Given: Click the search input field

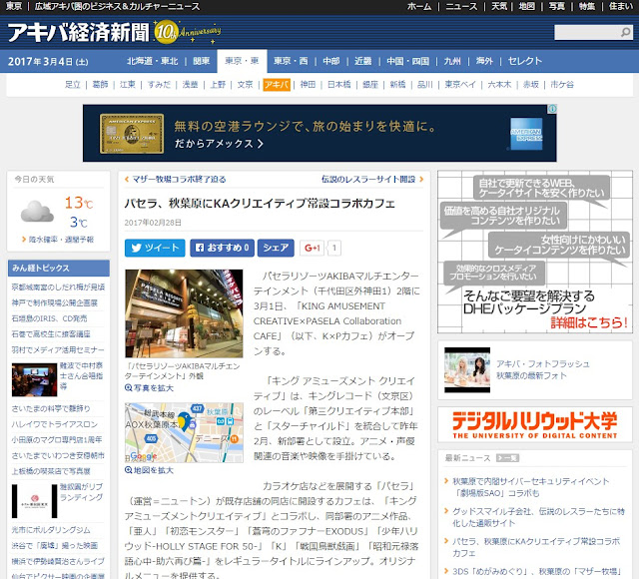Looking at the screenshot, I should click(x=587, y=32).
